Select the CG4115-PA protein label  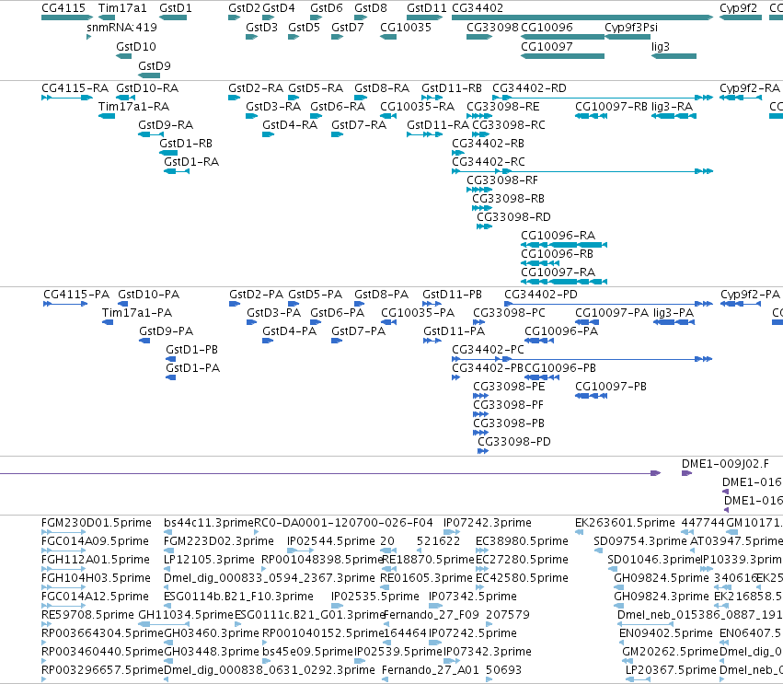coord(76,295)
